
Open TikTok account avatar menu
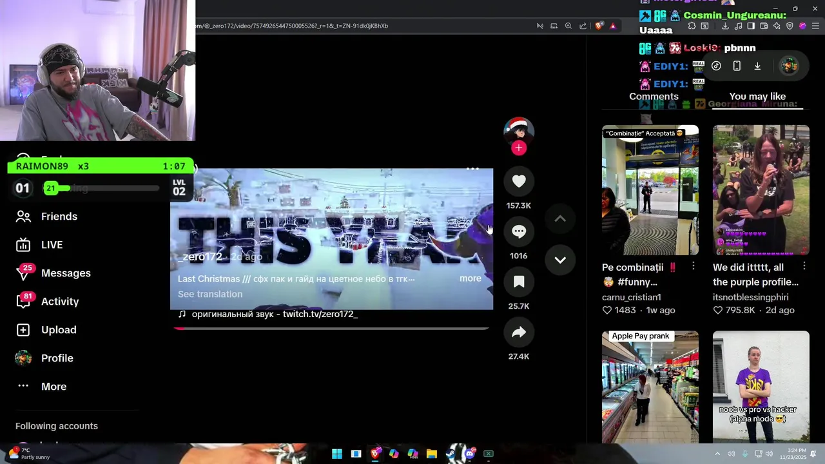point(789,66)
